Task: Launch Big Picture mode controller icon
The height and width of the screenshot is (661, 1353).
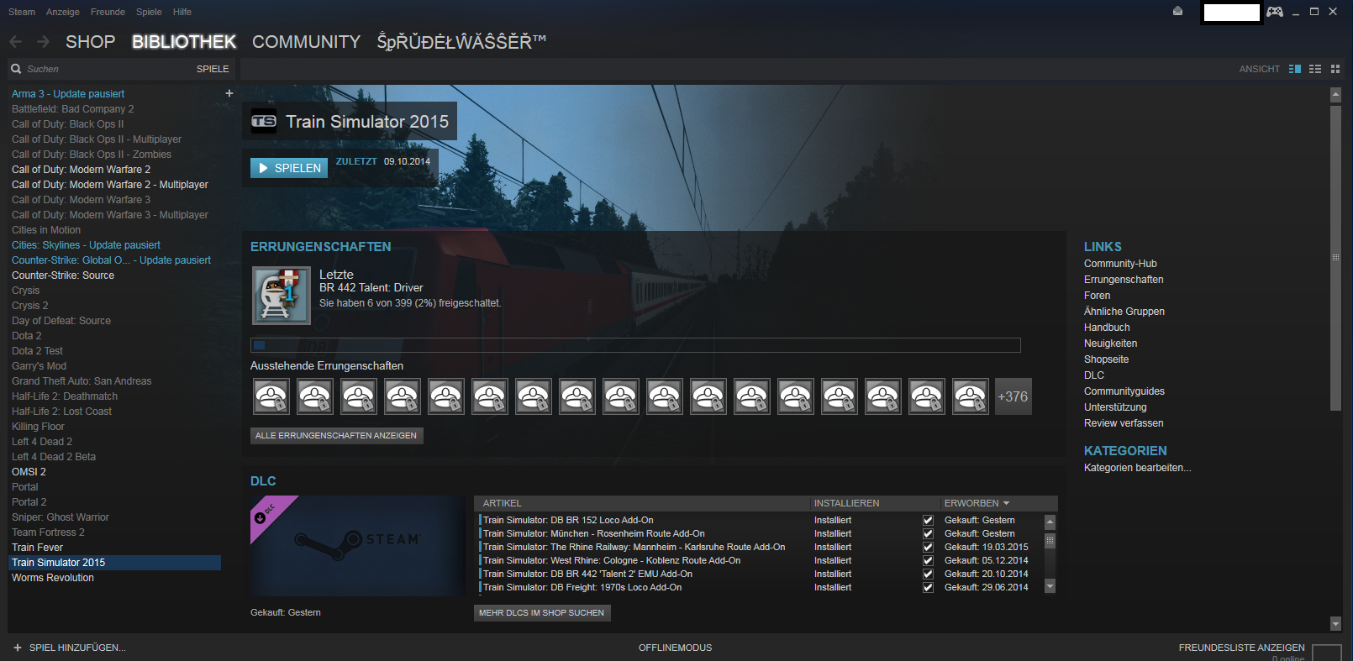Action: 1275,12
